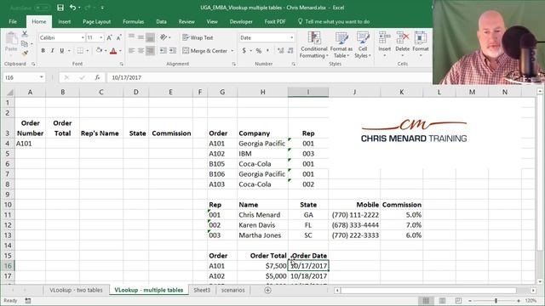545x306 pixels.
Task: Open Conditional Formatting menu
Action: (x=314, y=45)
